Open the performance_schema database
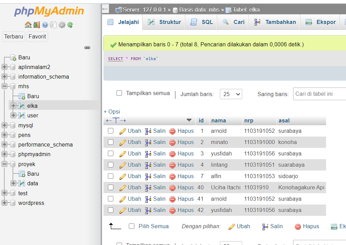The width and height of the screenshot is (346, 245). click(45, 144)
